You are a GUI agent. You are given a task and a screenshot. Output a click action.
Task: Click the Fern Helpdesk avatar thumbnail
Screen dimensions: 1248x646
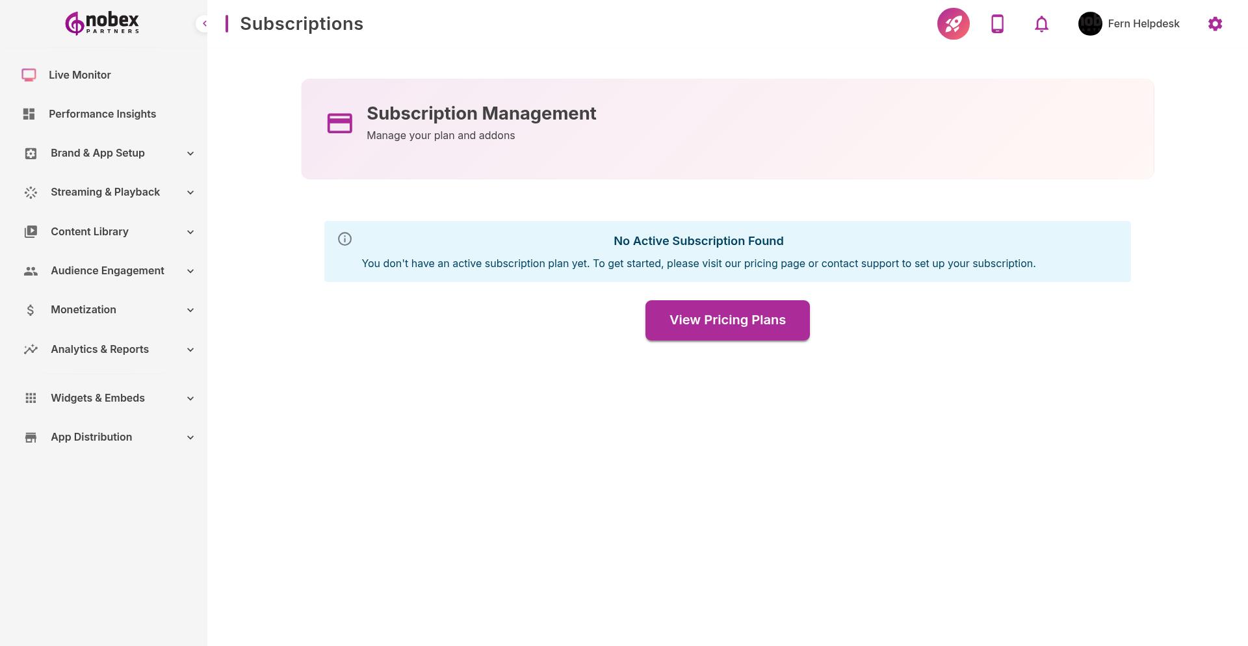[x=1089, y=23]
